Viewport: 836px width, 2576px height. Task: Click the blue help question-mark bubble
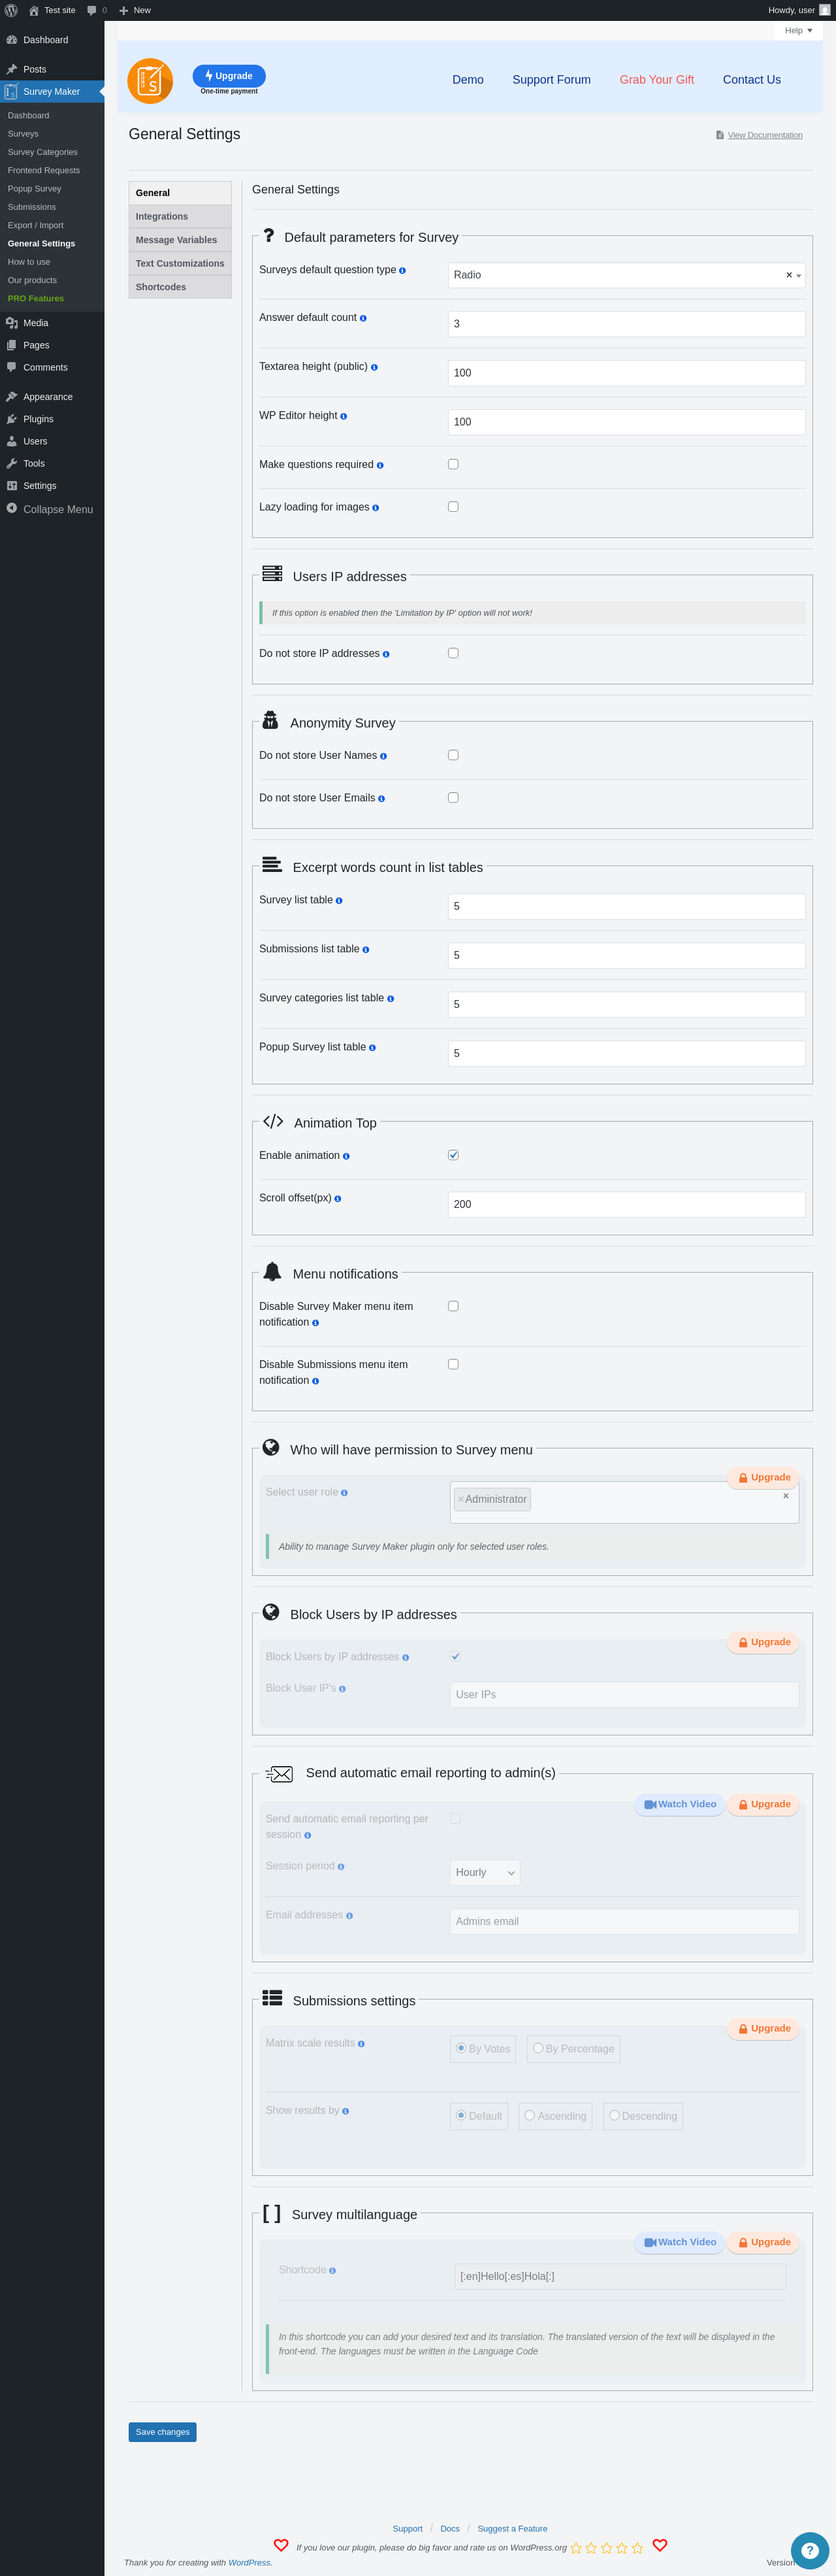pos(810,2550)
